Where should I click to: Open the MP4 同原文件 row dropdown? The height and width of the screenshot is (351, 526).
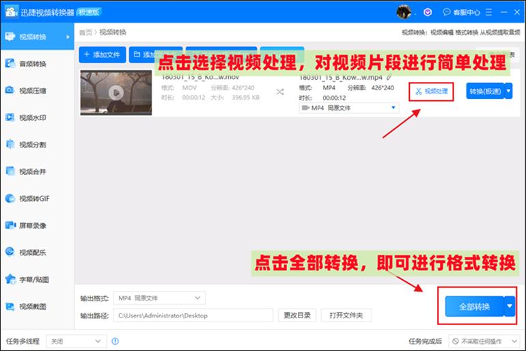(x=349, y=108)
